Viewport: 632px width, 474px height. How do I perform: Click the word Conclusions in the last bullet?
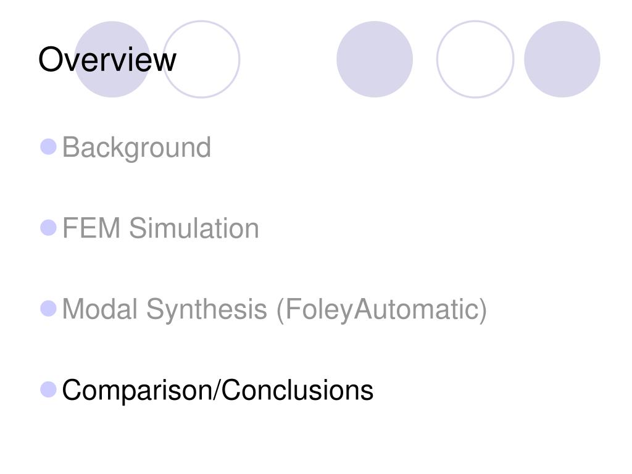click(x=297, y=390)
